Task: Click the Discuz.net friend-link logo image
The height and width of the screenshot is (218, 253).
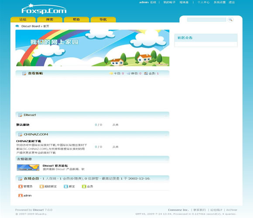Action: [x=28, y=167]
